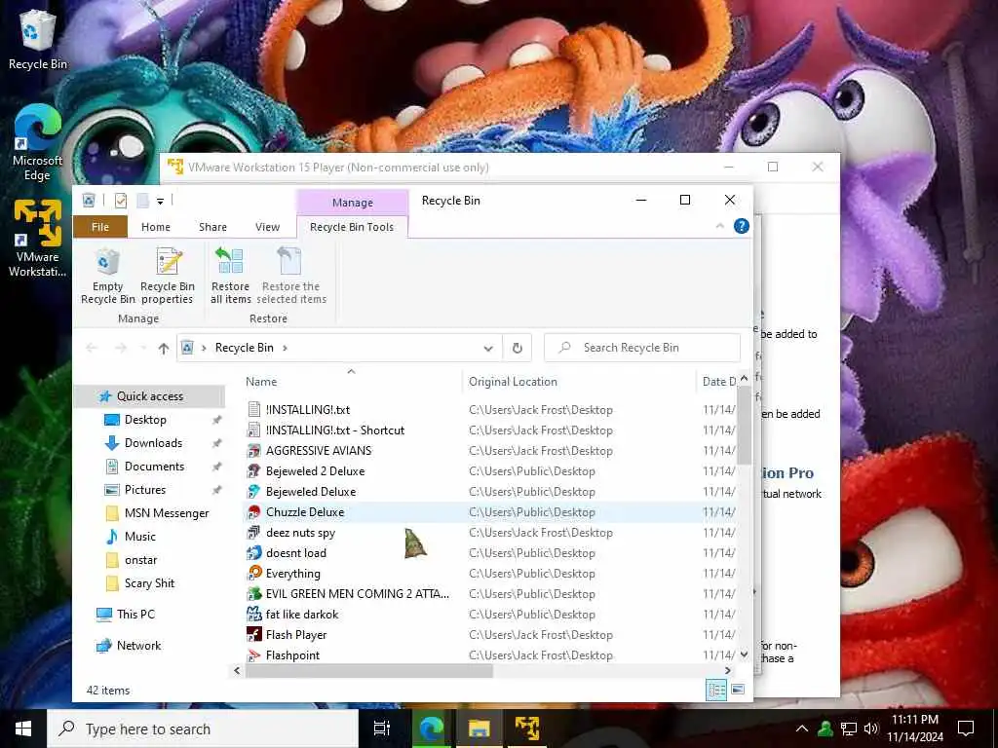Open Pictures in navigation pane

click(x=145, y=490)
